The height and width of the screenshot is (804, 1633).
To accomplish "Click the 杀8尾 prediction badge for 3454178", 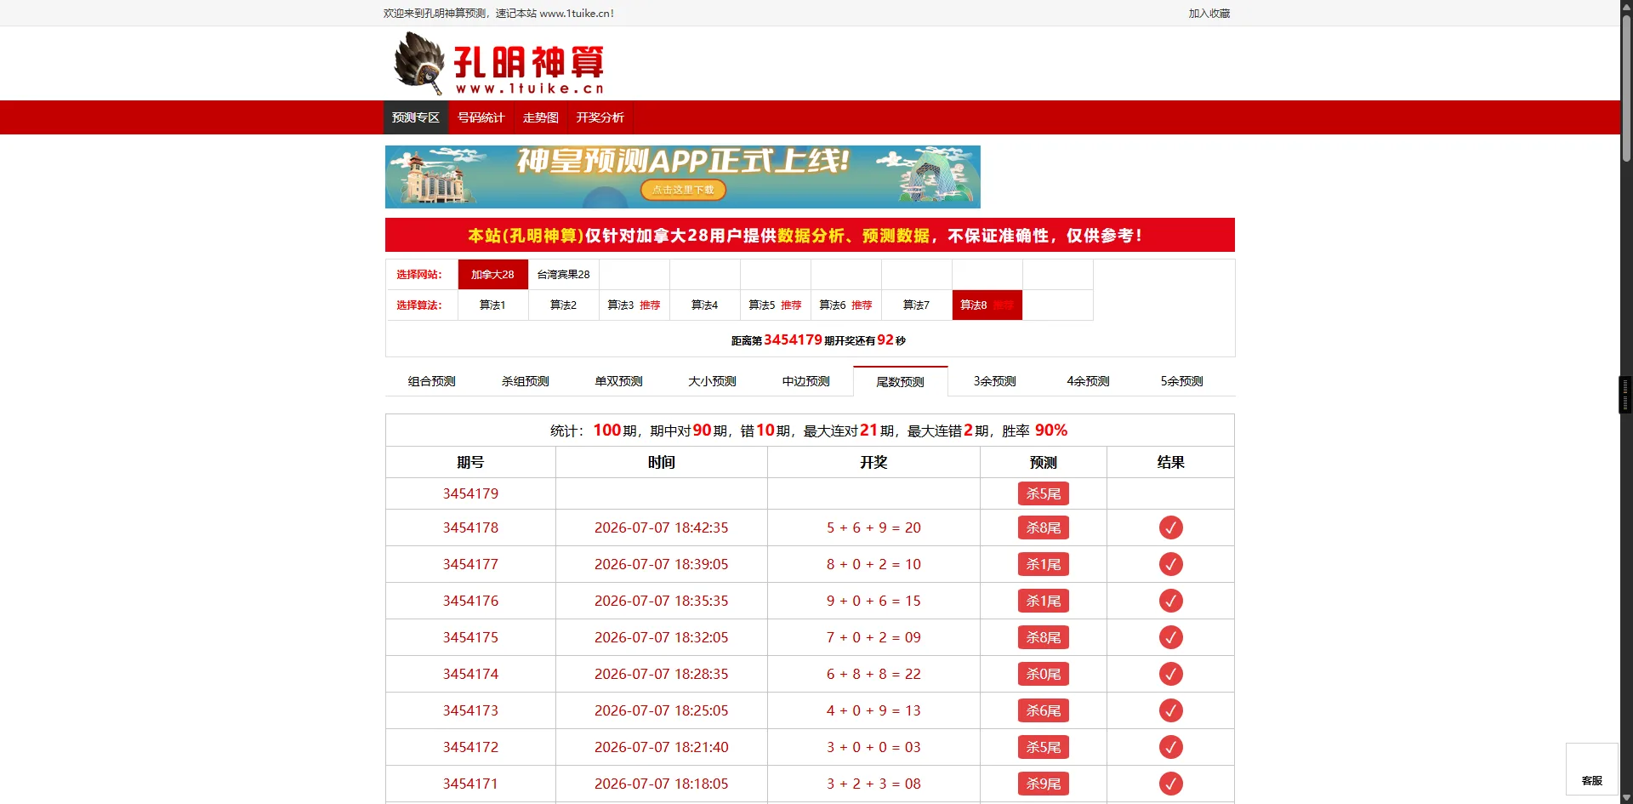I will [x=1044, y=527].
